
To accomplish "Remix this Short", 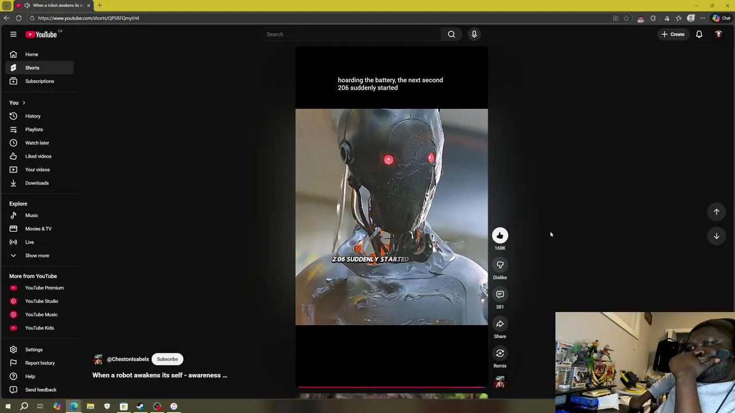I will (x=500, y=353).
